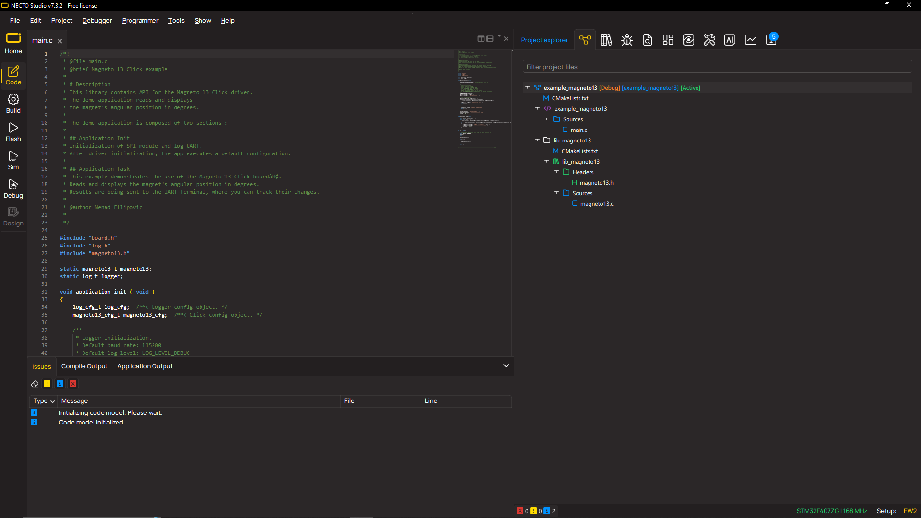The height and width of the screenshot is (518, 921).
Task: Open magneto13.c in project explorer
Action: pyautogui.click(x=596, y=204)
